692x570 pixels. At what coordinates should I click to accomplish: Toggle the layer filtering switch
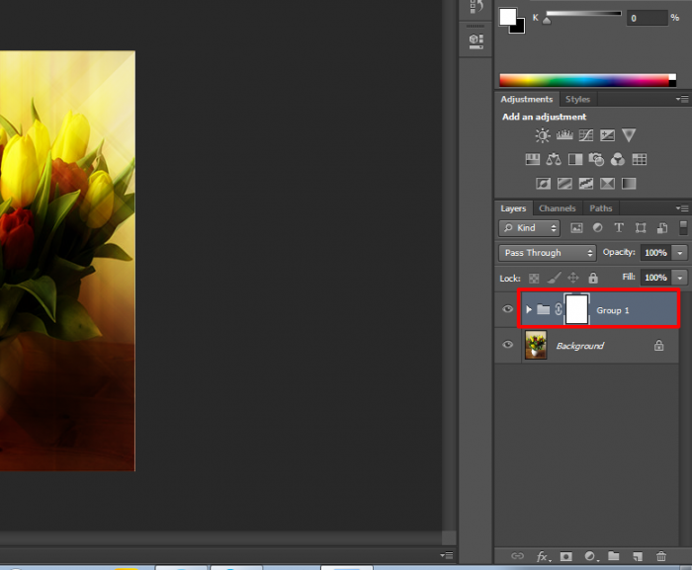[682, 228]
